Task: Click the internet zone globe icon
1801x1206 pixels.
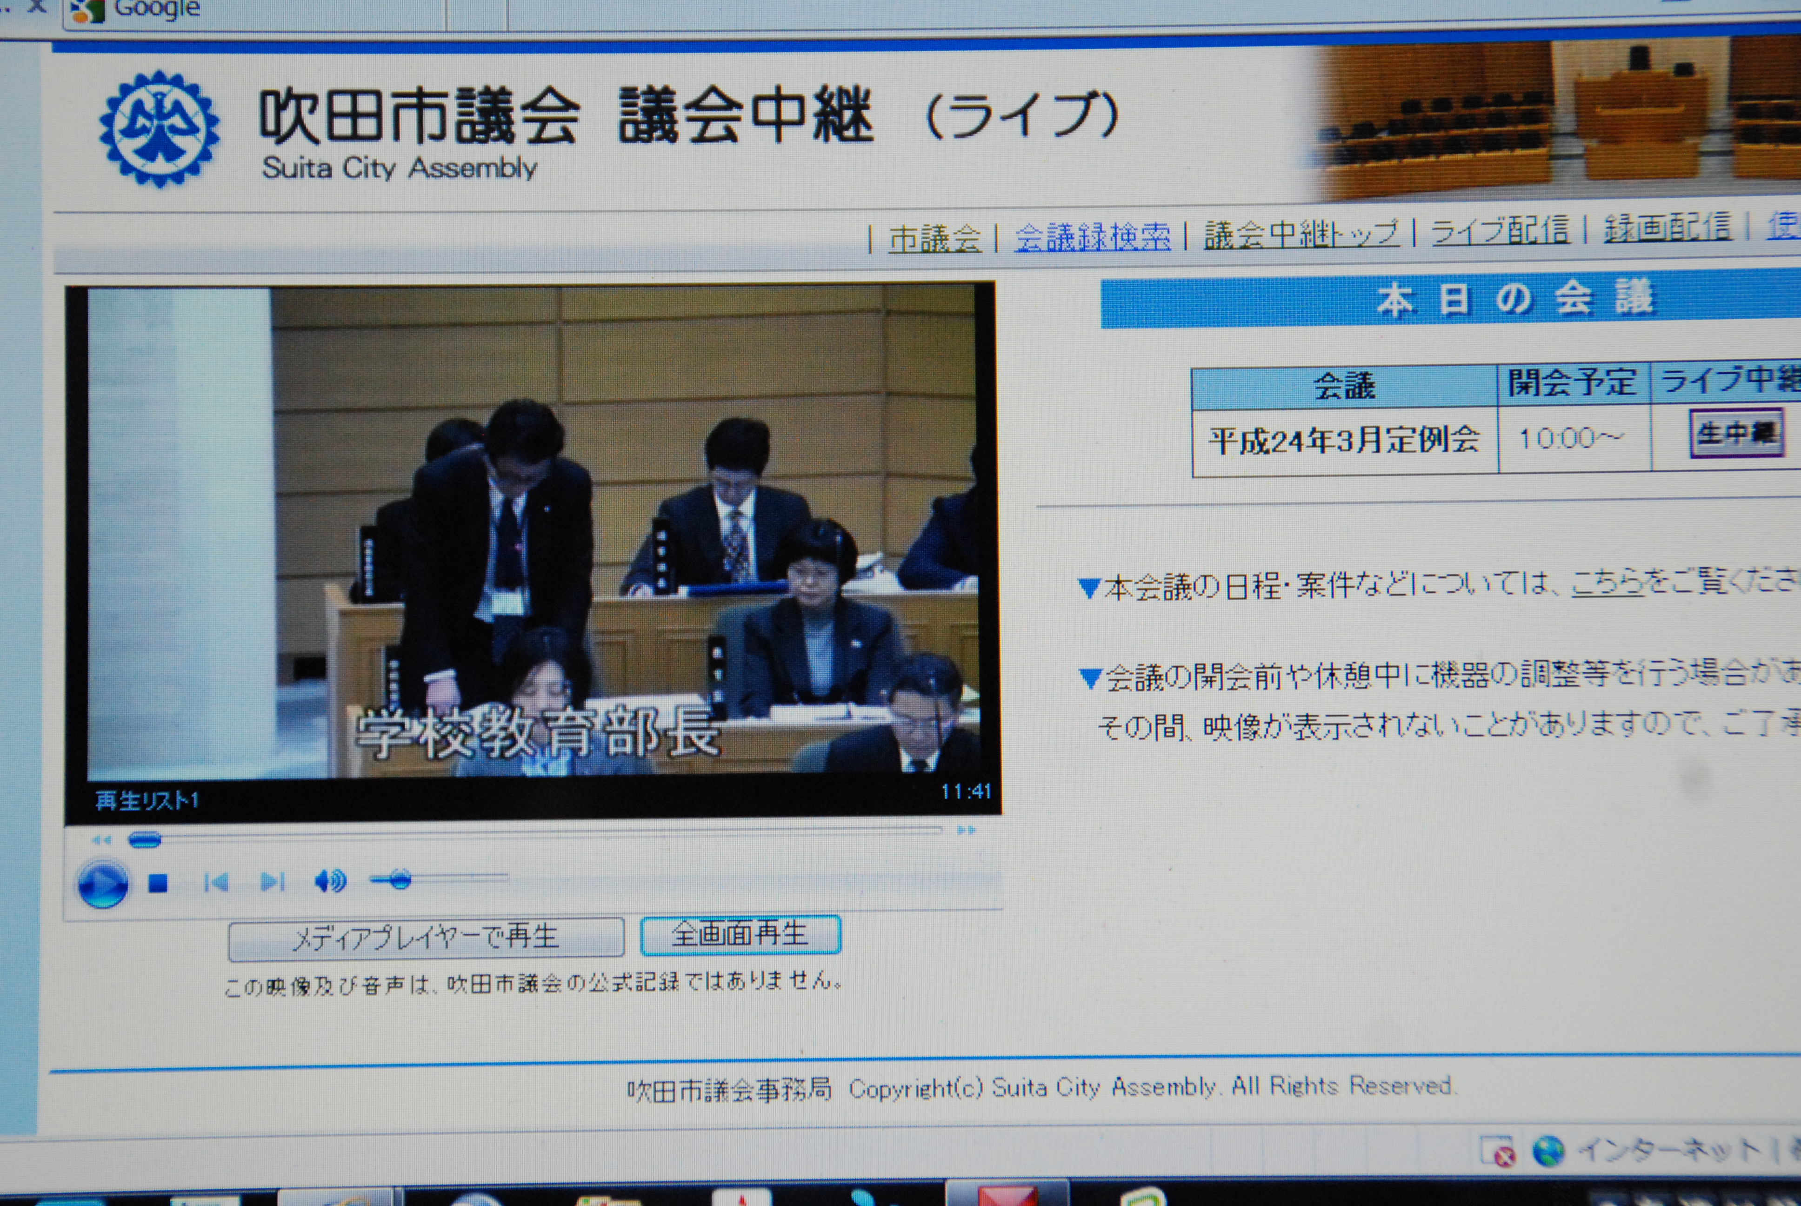Action: coord(1549,1151)
